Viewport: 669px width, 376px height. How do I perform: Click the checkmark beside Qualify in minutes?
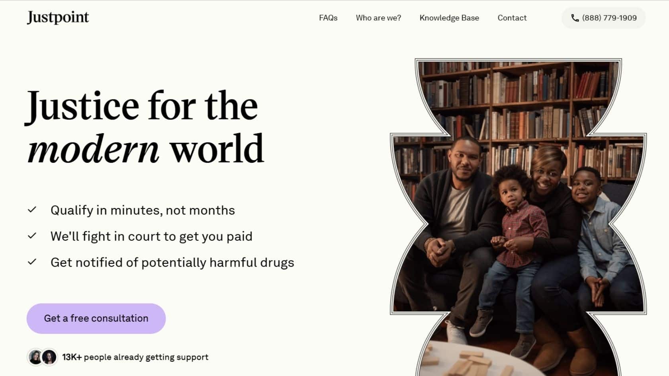click(x=32, y=210)
